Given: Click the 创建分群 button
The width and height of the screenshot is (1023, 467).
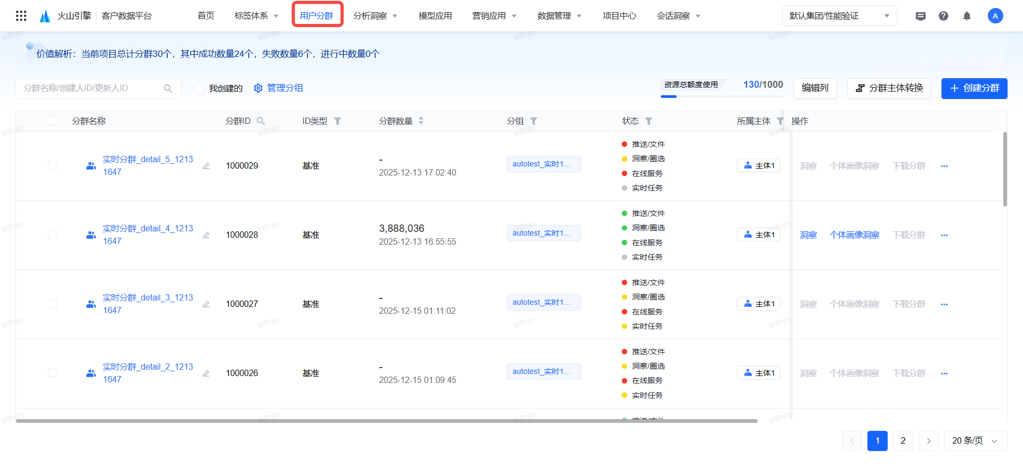Looking at the screenshot, I should coord(974,88).
